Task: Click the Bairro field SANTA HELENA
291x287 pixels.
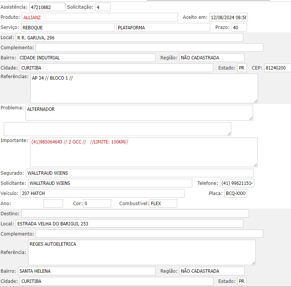Action: 87,271
